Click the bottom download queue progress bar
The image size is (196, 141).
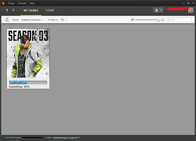click(x=24, y=138)
